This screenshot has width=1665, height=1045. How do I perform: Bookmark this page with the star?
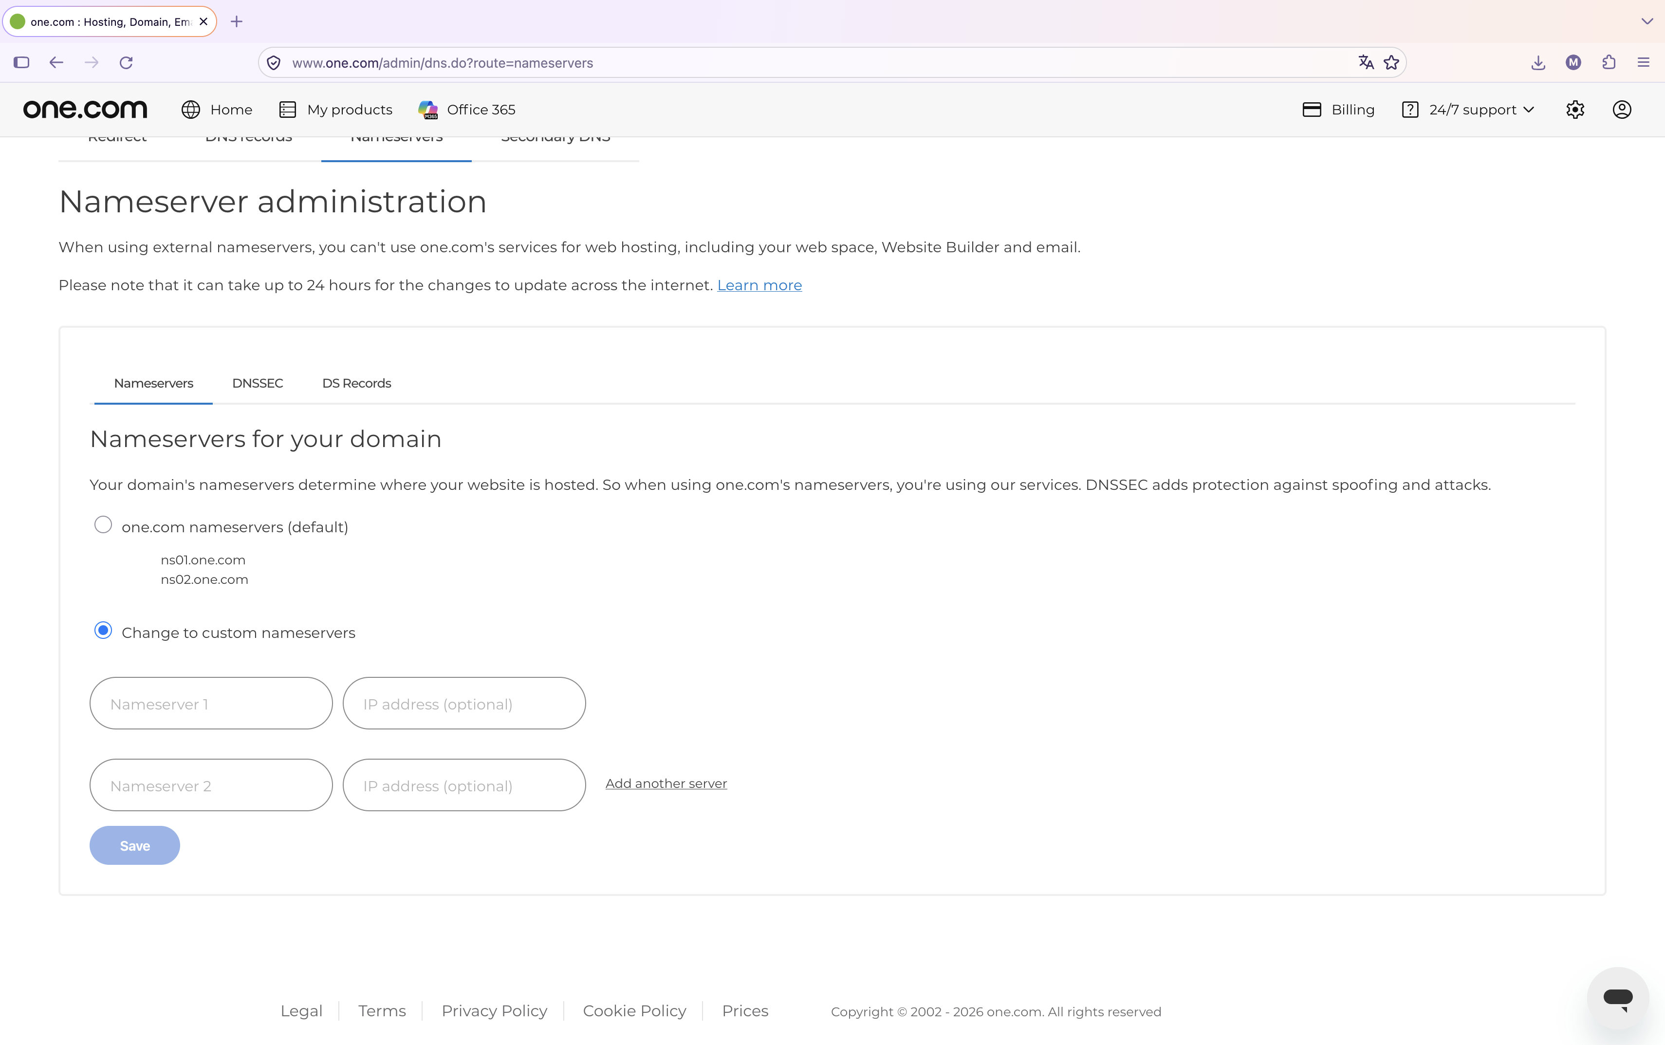pyautogui.click(x=1391, y=62)
